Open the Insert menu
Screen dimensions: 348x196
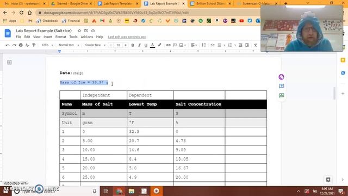48,37
